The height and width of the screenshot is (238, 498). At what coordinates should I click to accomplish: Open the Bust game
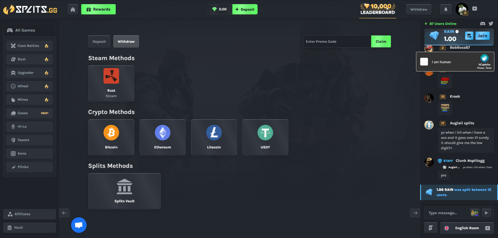(x=30, y=59)
